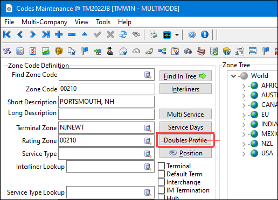278x200 pixels.
Task: Click the Zone Code input field
Action: tap(107, 89)
